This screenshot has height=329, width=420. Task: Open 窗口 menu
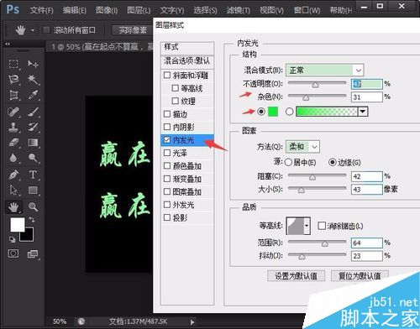[x=307, y=10]
